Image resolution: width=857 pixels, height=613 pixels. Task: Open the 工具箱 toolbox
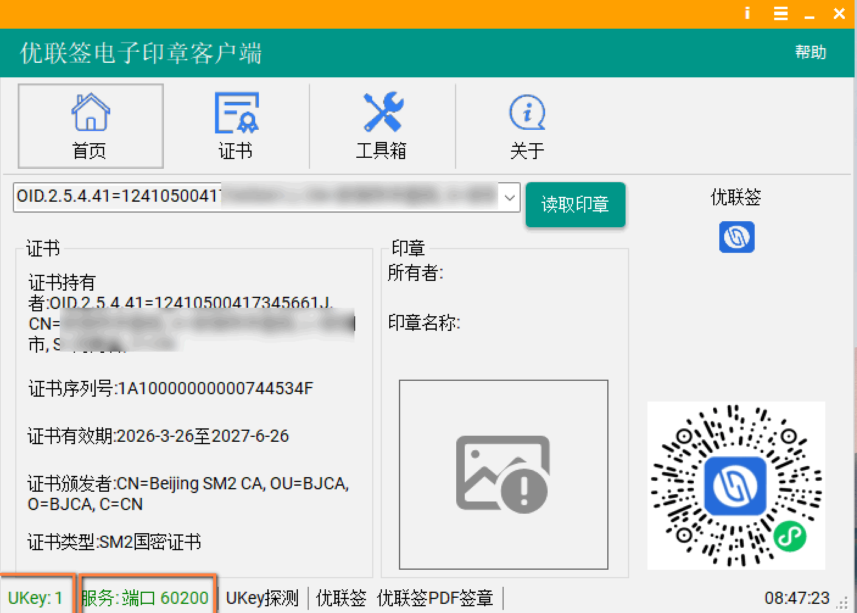pyautogui.click(x=382, y=126)
